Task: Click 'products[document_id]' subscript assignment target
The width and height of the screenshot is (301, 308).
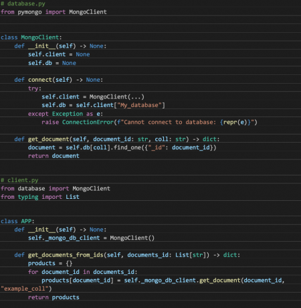Action: (x=78, y=281)
